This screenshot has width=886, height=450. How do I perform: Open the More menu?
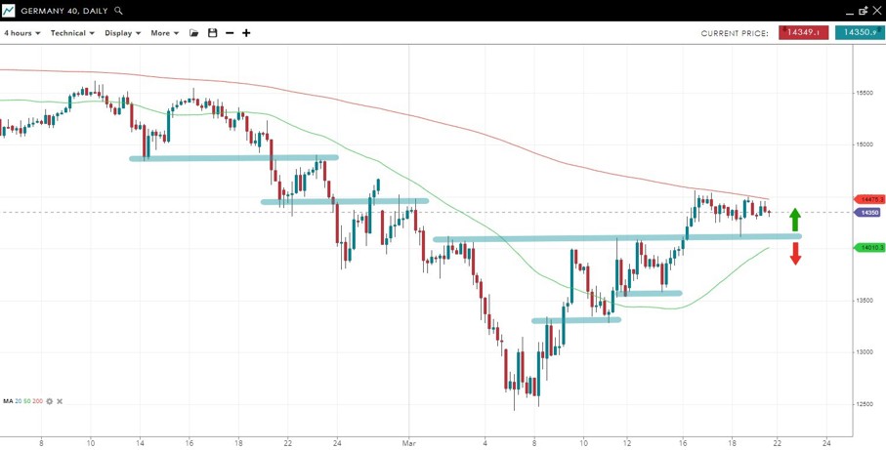click(x=164, y=33)
